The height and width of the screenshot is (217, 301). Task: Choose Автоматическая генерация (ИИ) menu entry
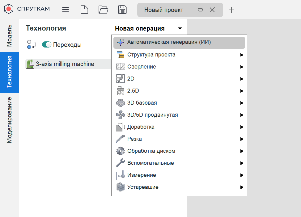click(x=169, y=43)
